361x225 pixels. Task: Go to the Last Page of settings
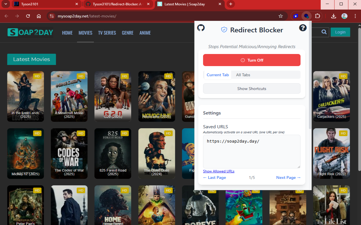[x=214, y=177]
